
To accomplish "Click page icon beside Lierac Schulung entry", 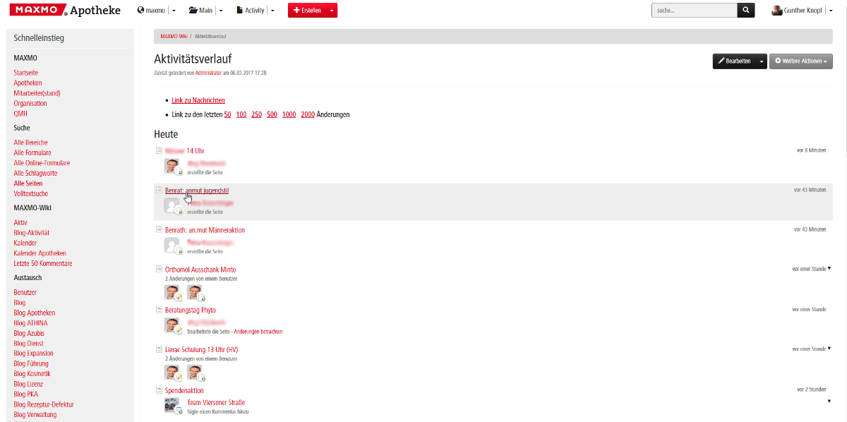I will (x=159, y=349).
